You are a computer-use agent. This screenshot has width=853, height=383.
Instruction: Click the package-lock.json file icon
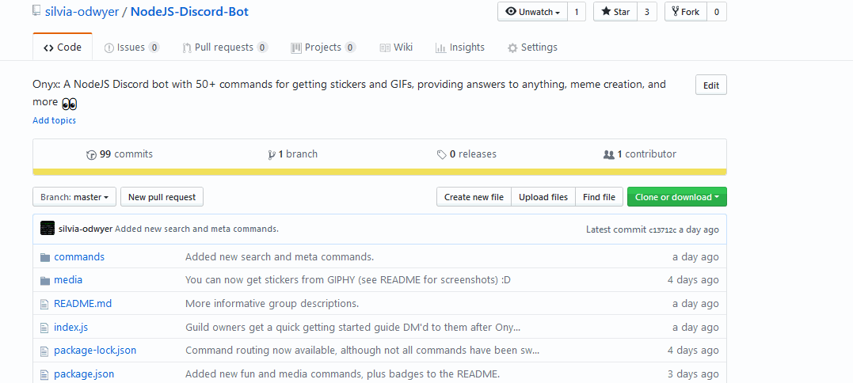[x=45, y=351]
